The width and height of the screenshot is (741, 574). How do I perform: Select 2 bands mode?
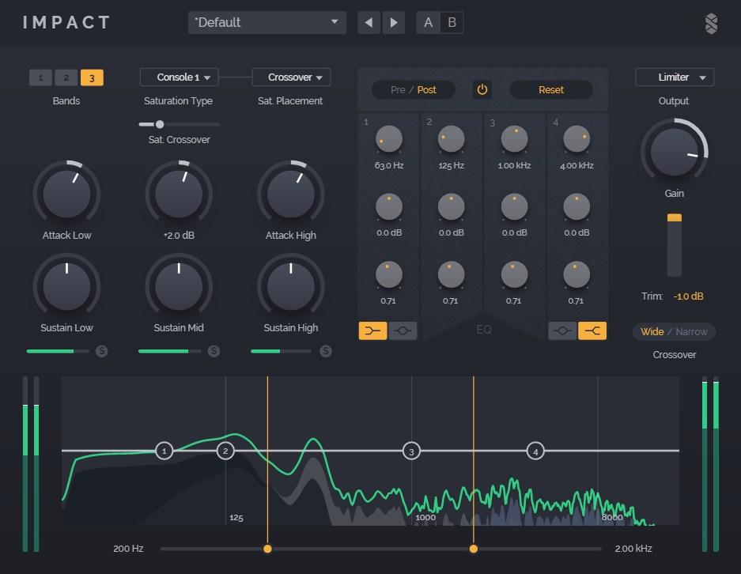(x=66, y=77)
